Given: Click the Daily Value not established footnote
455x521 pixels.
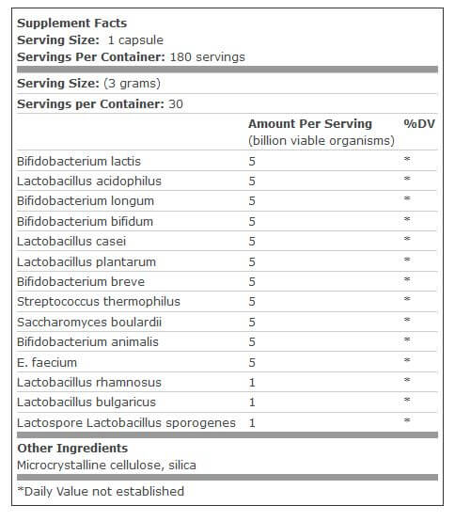Looking at the screenshot, I should [101, 492].
